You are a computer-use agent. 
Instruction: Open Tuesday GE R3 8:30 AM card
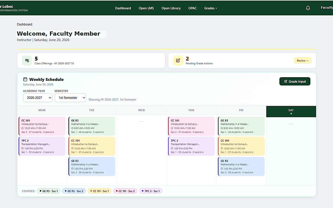pos(92,126)
